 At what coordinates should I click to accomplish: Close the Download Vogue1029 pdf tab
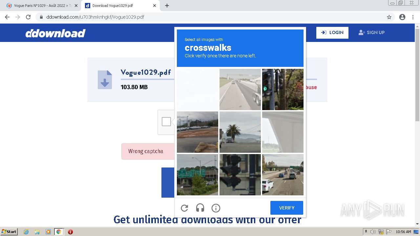click(155, 6)
